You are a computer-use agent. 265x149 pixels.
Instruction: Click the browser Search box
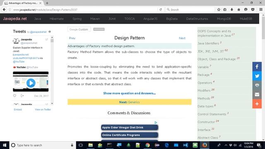click(x=190, y=10)
